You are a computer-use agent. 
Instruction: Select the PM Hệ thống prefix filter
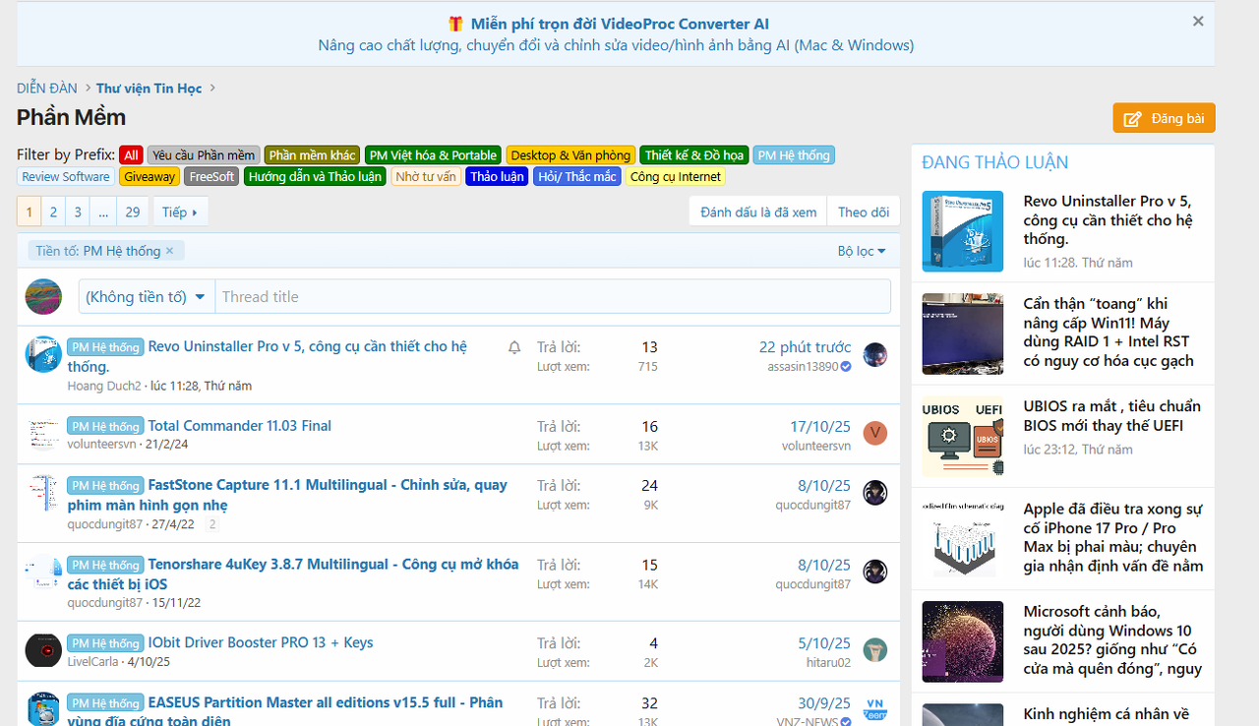pos(794,155)
